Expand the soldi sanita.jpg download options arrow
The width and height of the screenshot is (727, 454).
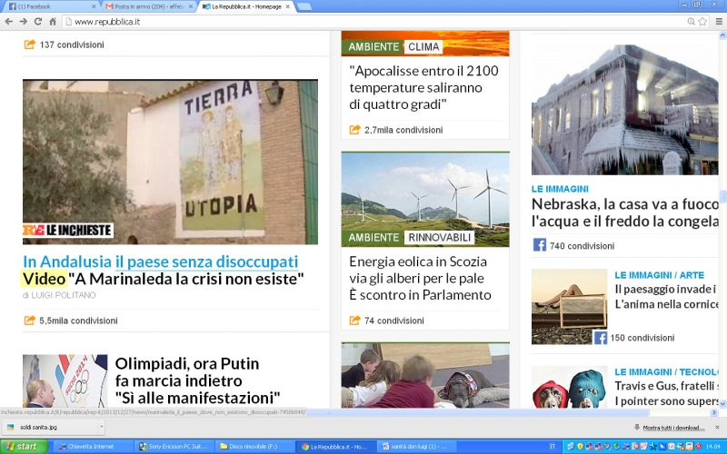[x=102, y=427]
